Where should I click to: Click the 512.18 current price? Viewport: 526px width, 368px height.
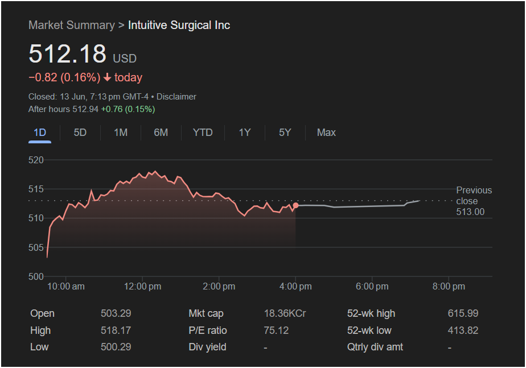67,53
